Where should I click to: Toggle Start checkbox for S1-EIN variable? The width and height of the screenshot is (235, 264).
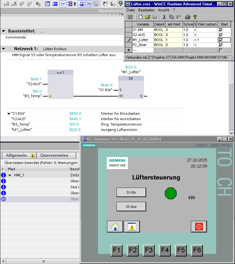(x=221, y=30)
